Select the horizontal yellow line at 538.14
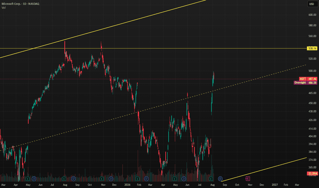319x188 pixels. coord(153,49)
